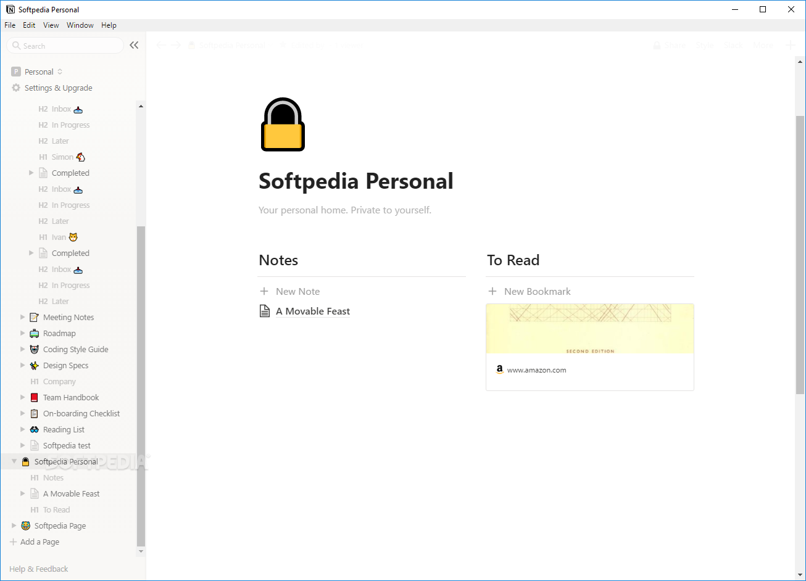
Task: Click the sidebar scrollbar down arrow
Action: tap(141, 551)
